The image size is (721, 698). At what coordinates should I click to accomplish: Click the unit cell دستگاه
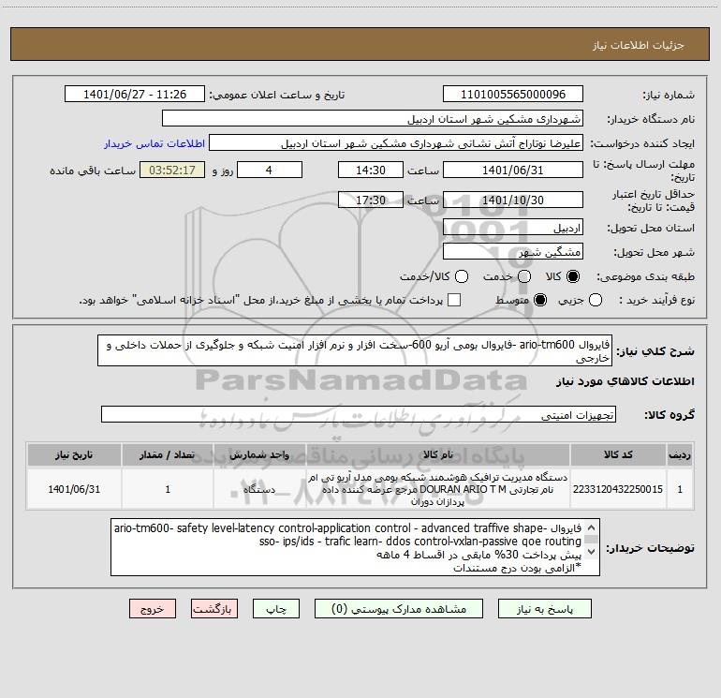tap(259, 489)
